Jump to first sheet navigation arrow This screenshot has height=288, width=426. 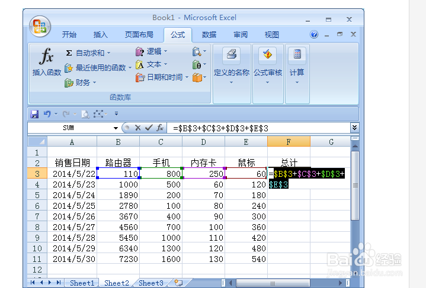tap(33, 283)
